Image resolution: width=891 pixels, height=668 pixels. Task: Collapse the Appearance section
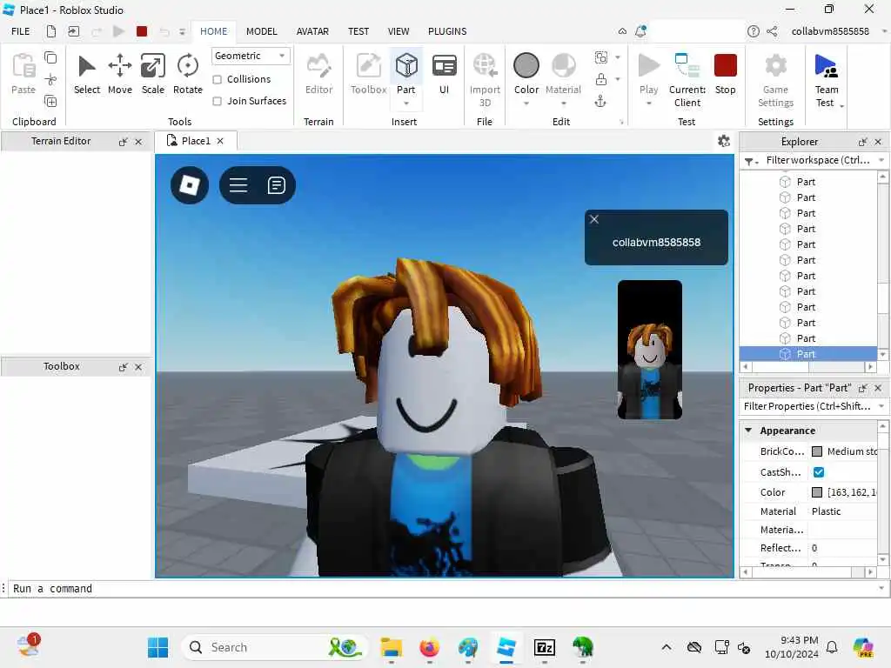coord(748,430)
